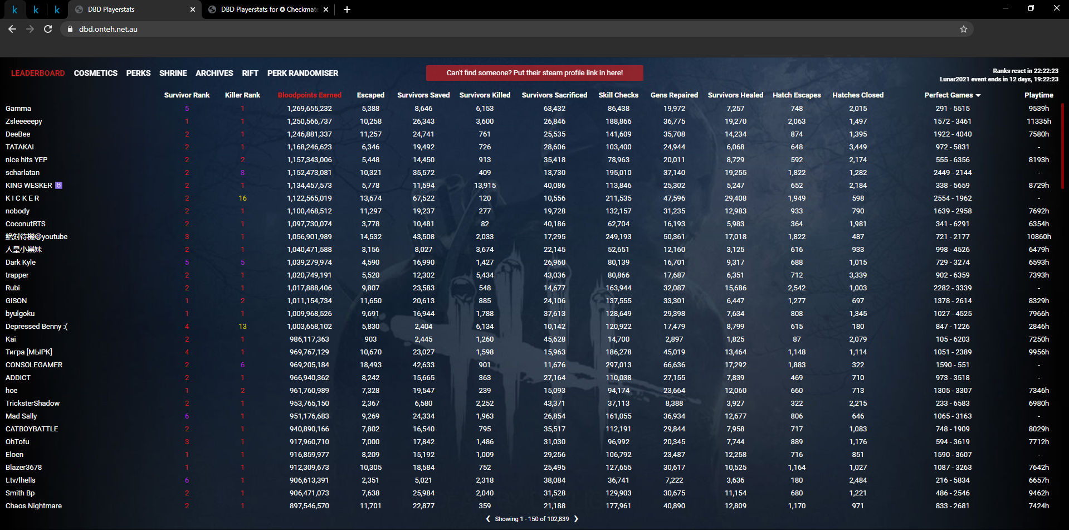Screen dimensions: 1069x530
Task: Open the Cosmetics page
Action: (96, 73)
